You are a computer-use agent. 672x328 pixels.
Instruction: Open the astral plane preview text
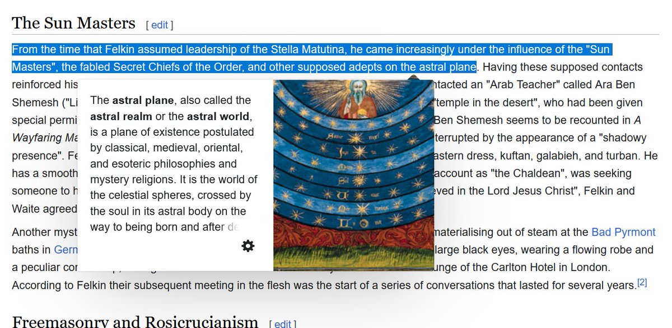tap(174, 163)
